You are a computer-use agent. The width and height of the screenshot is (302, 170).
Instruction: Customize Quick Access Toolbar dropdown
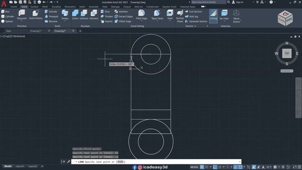click(58, 2)
